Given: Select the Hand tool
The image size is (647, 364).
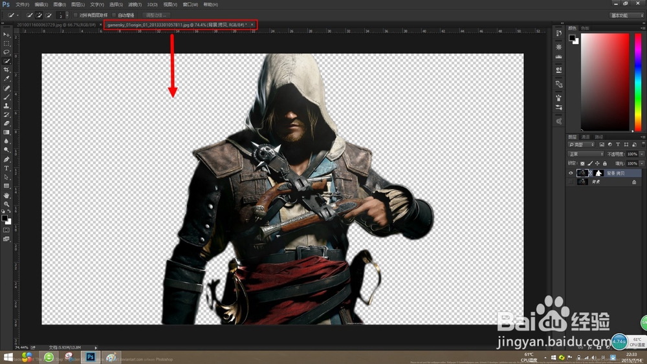Looking at the screenshot, I should click(x=6, y=195).
